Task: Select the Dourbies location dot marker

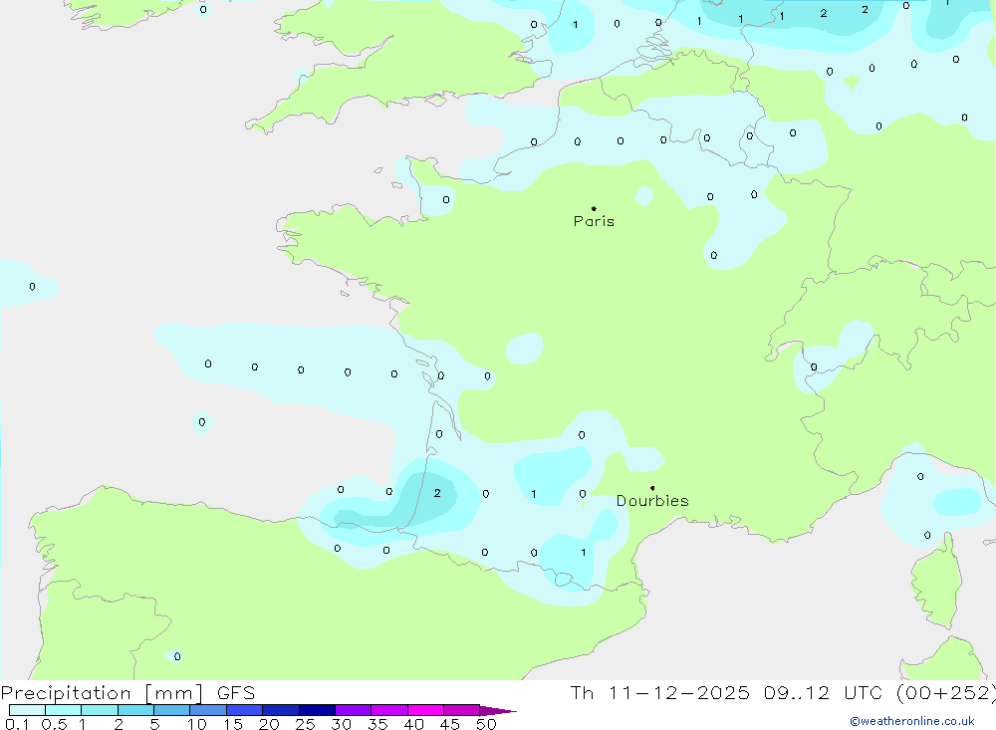Action: point(652,488)
